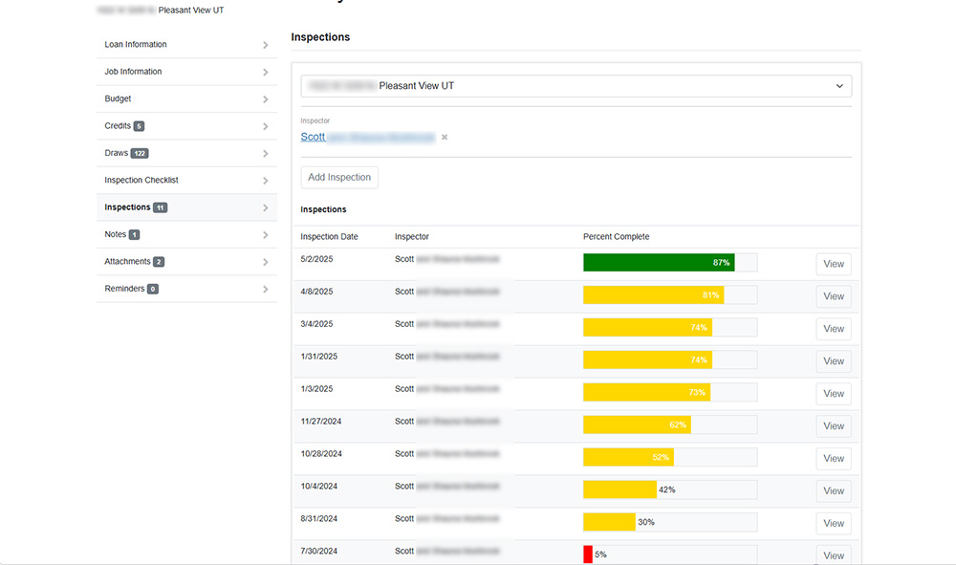
Task: Click the Reminders count badge
Action: point(153,290)
